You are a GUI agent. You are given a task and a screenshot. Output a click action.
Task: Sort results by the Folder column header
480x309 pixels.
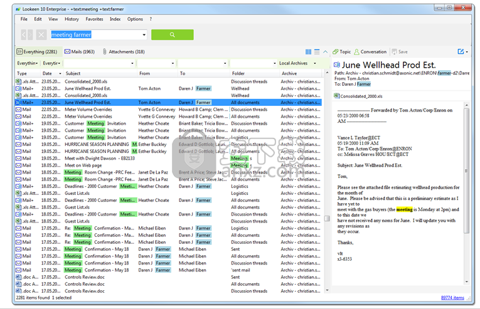click(x=253, y=74)
